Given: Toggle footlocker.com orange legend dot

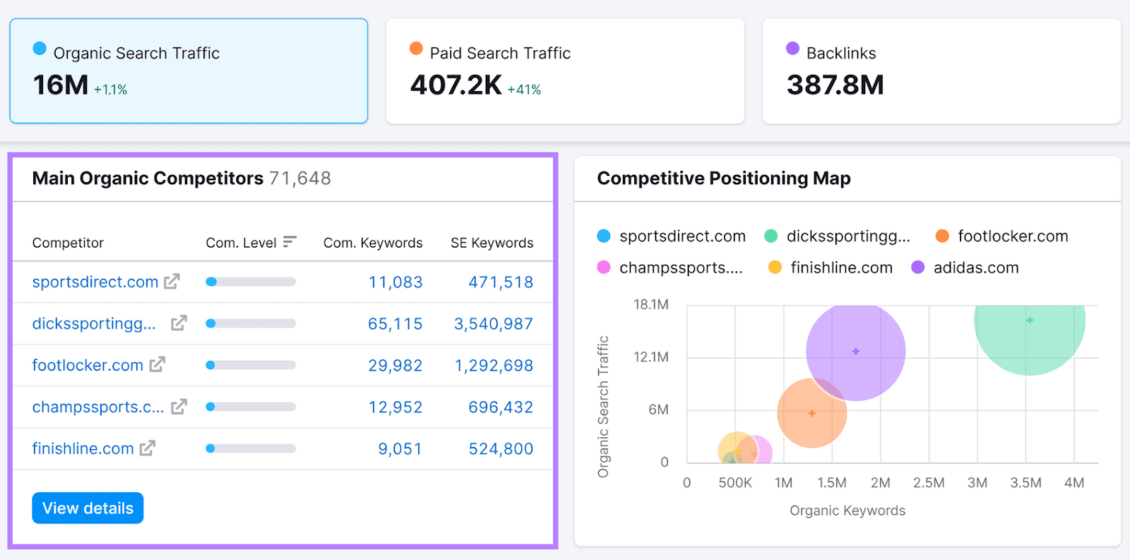Looking at the screenshot, I should tap(942, 236).
